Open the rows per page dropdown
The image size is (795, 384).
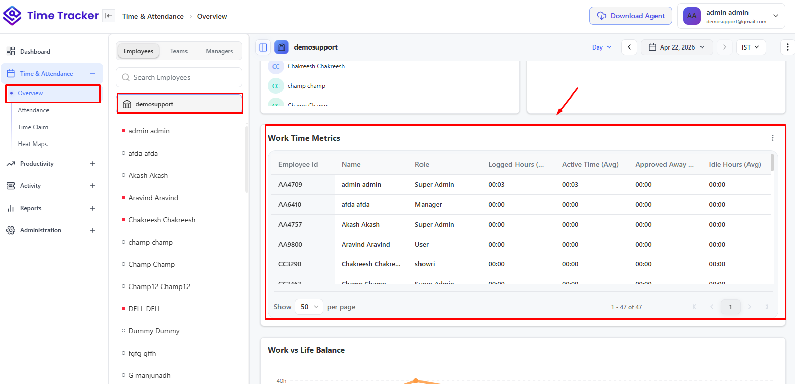click(309, 307)
